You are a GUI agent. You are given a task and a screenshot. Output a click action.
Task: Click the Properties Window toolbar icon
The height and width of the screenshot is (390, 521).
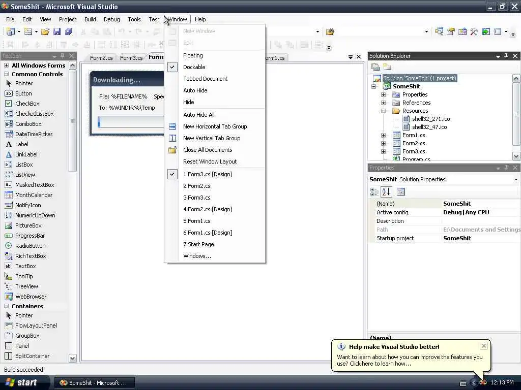tap(451, 32)
